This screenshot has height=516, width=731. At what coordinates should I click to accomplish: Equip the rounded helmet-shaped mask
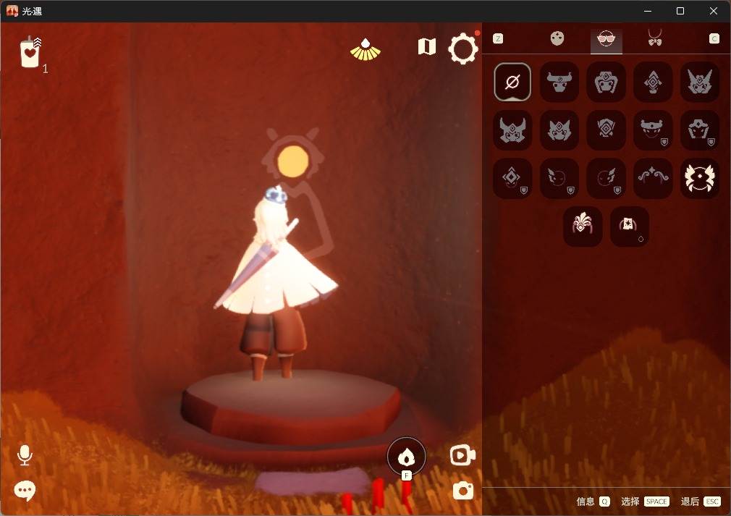pyautogui.click(x=606, y=82)
